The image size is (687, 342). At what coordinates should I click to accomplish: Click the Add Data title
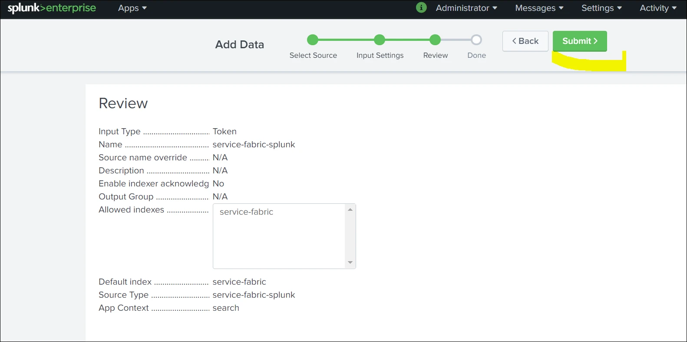point(240,44)
